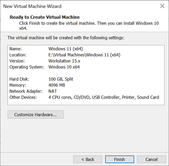Select the Hard Disk row label
This screenshot has height=166, width=169.
click(19, 79)
